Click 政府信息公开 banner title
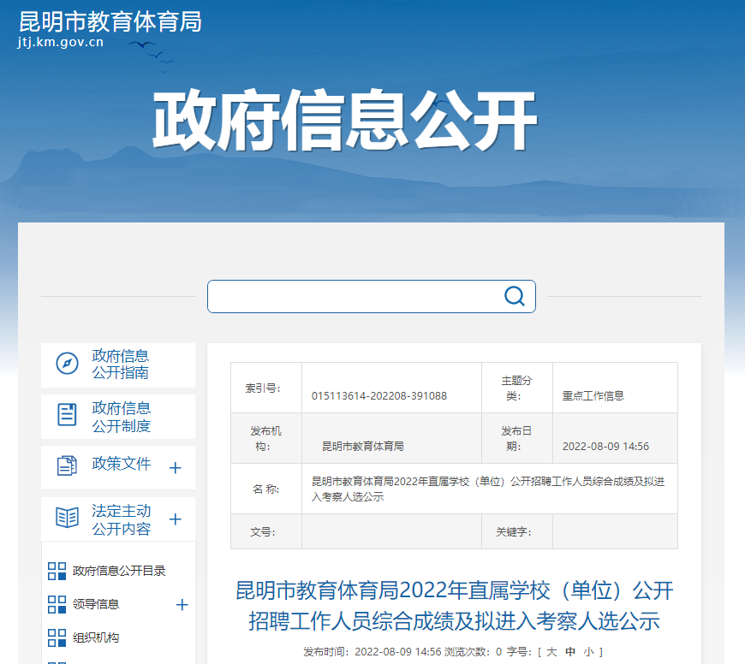The height and width of the screenshot is (664, 745). tap(345, 121)
